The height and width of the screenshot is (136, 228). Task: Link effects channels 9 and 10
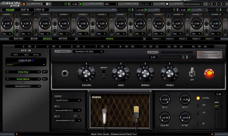(127, 46)
